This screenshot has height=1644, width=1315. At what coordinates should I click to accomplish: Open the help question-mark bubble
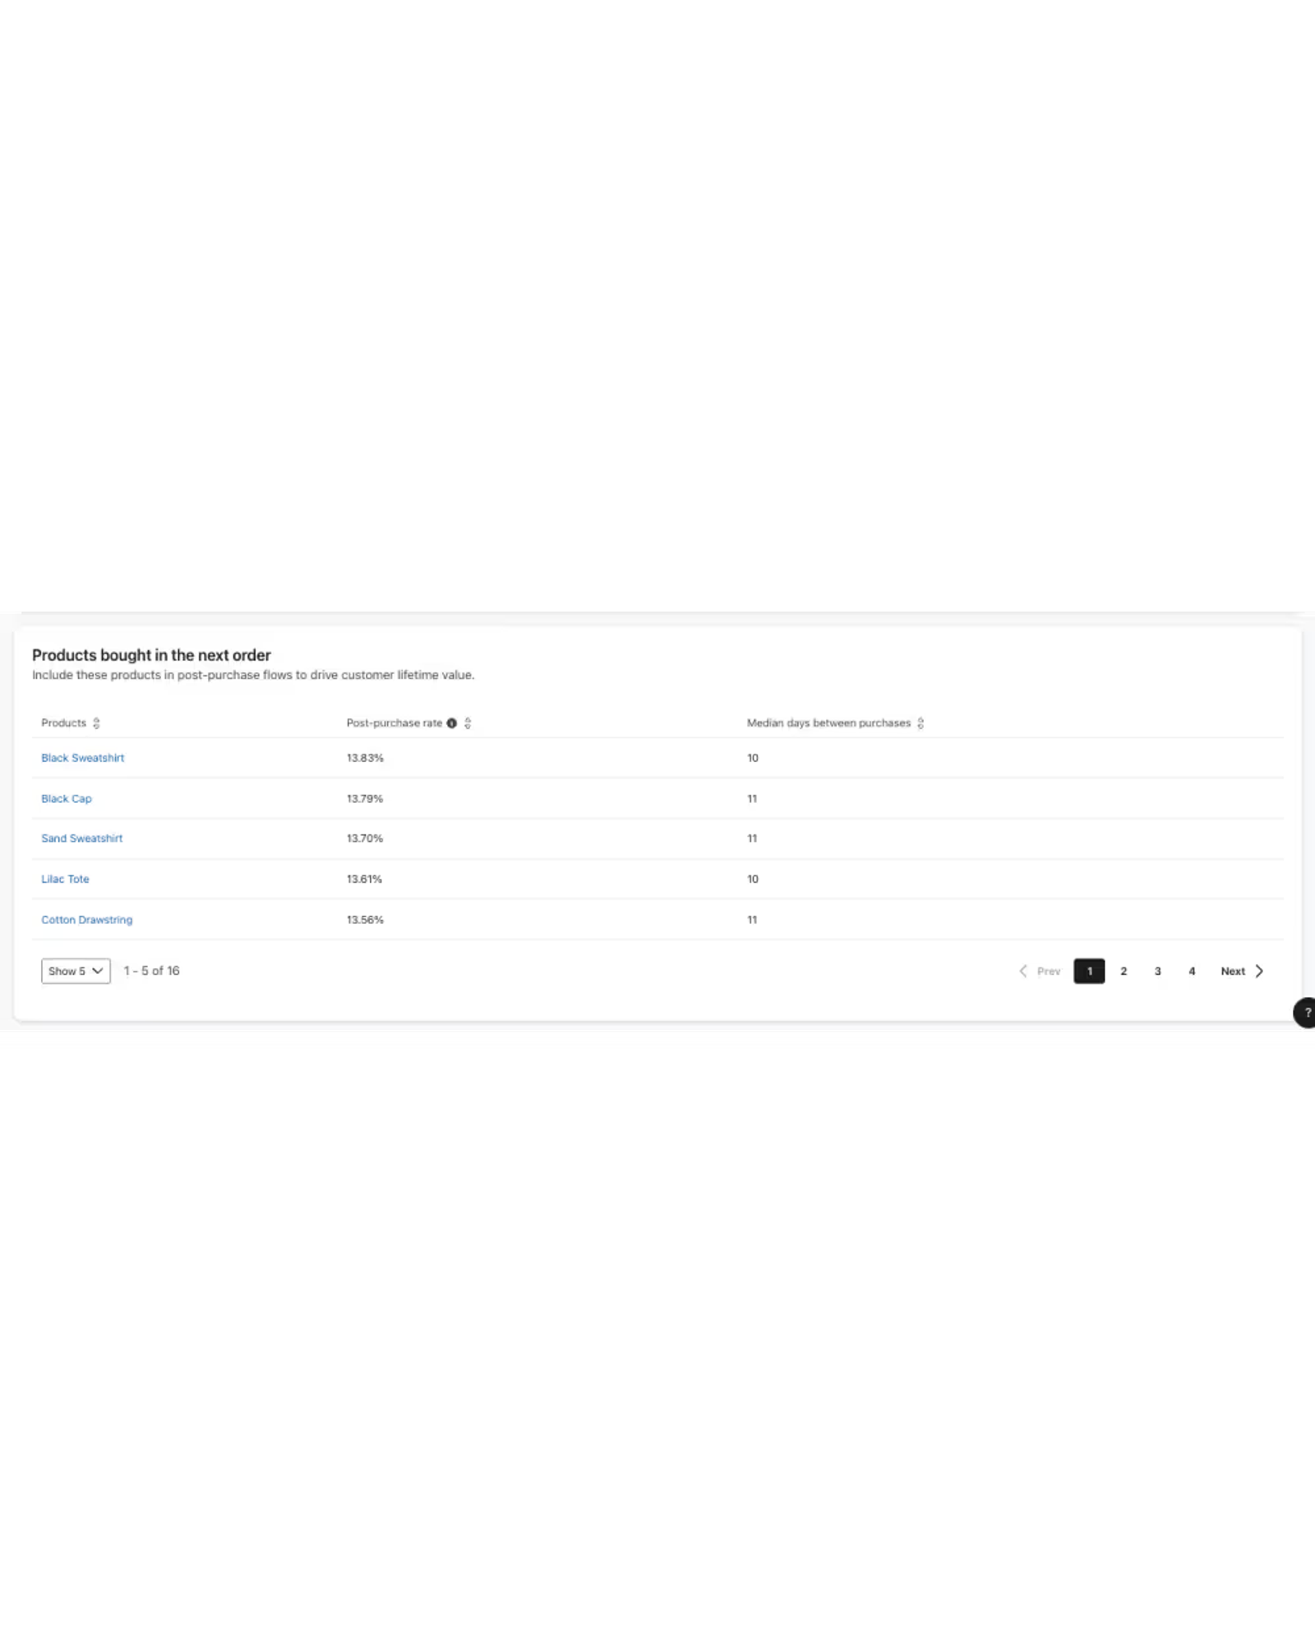tap(1305, 1013)
